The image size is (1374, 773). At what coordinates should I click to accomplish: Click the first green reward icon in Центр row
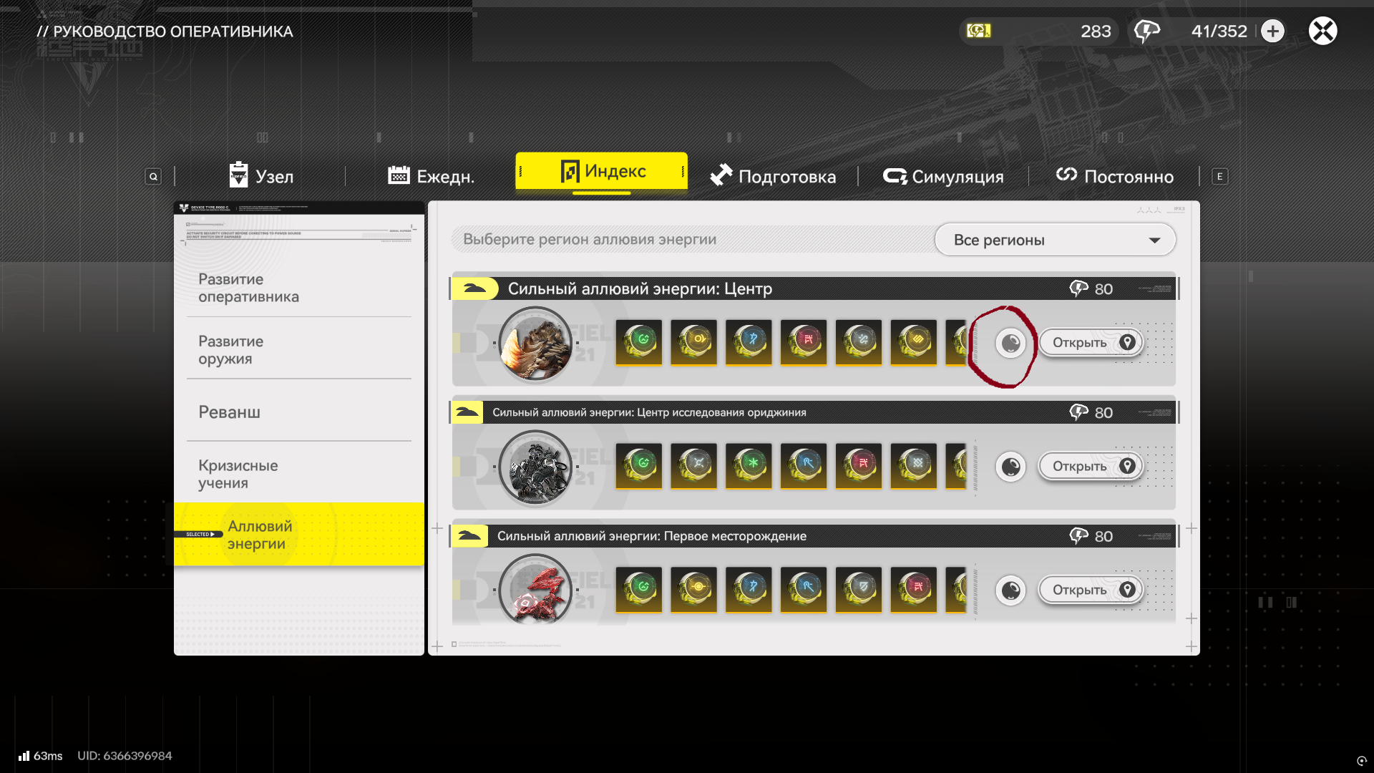[639, 342]
